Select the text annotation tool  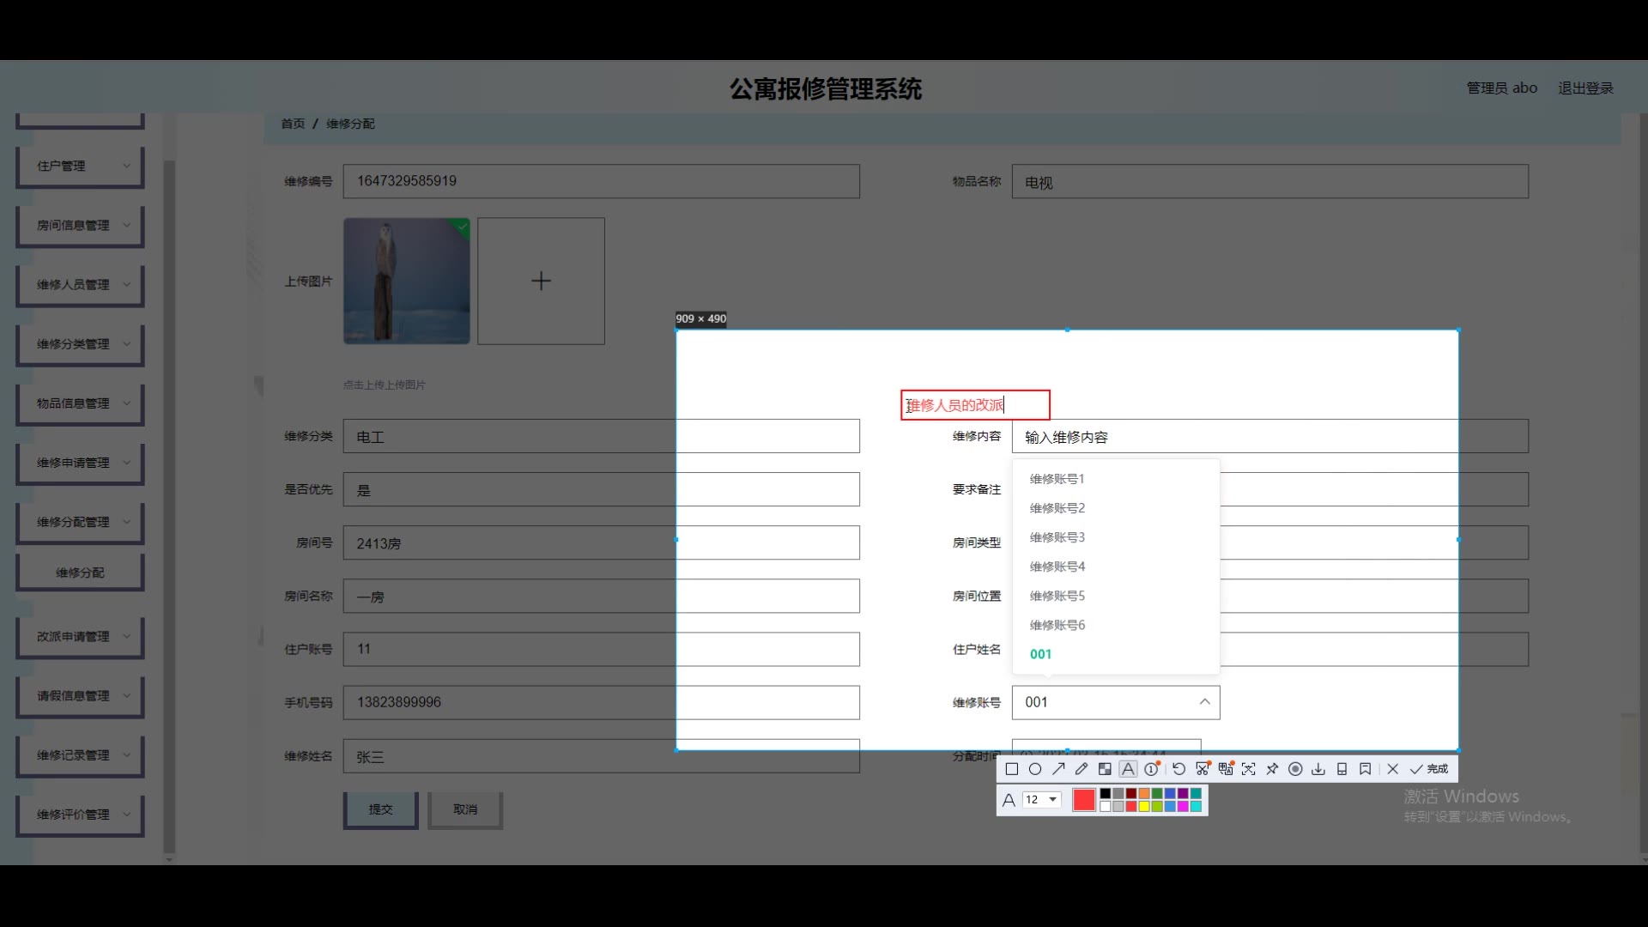1128,769
